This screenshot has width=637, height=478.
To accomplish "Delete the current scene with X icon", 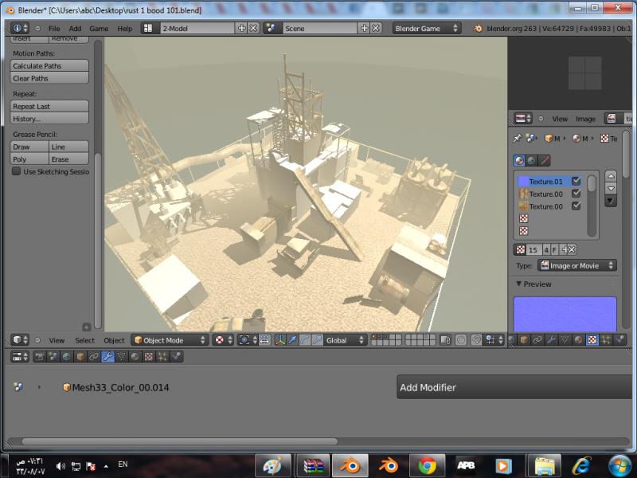I will click(377, 28).
